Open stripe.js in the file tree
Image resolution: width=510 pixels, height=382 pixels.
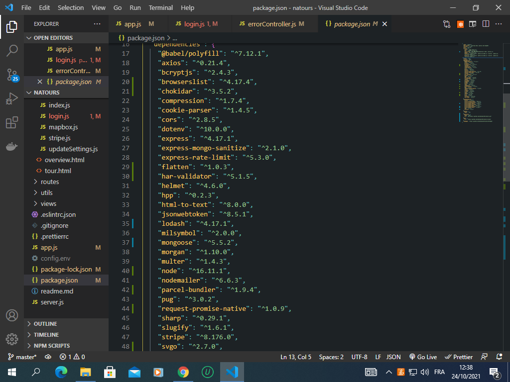(x=66, y=138)
